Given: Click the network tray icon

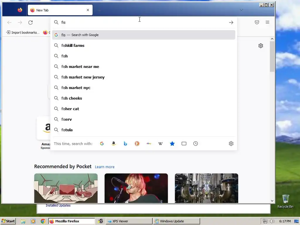Looking at the screenshot, I should (265, 221).
